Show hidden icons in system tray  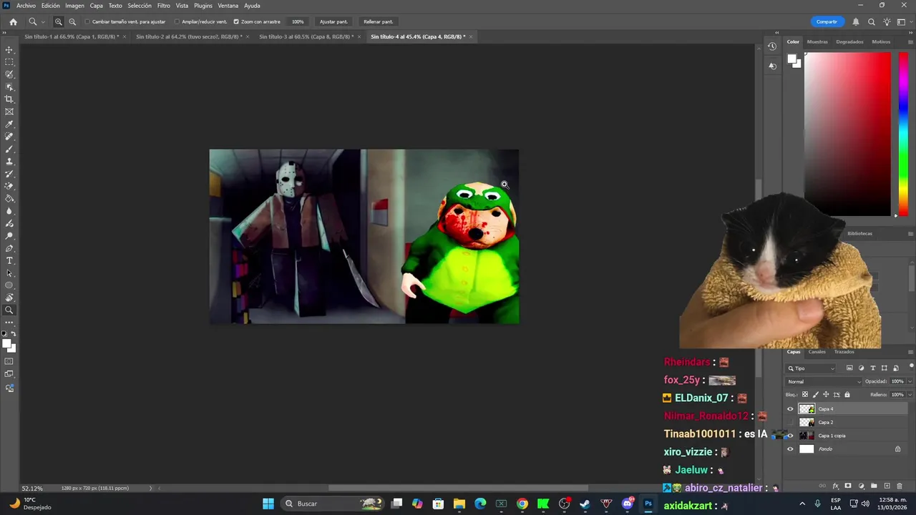coord(801,504)
